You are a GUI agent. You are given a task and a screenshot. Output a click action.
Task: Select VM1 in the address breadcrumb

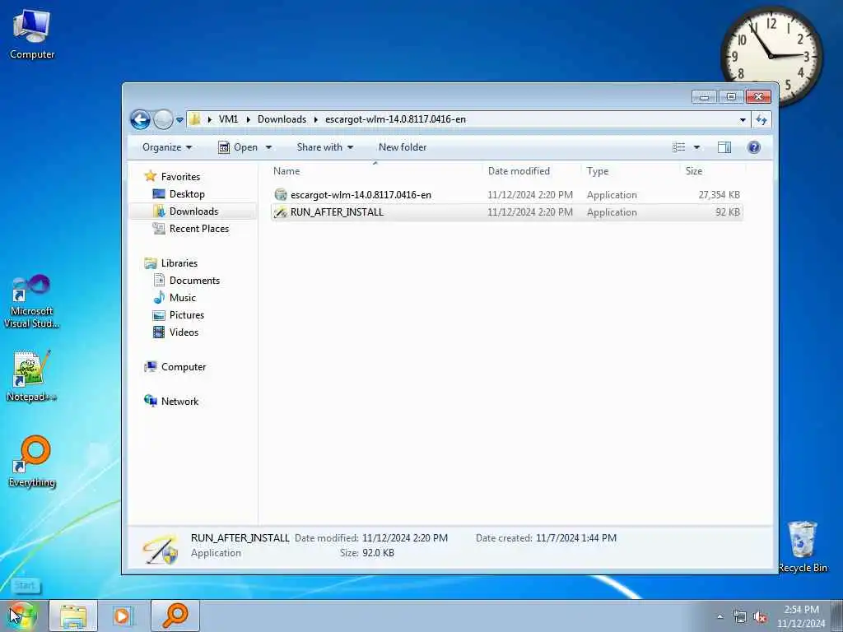coord(228,119)
